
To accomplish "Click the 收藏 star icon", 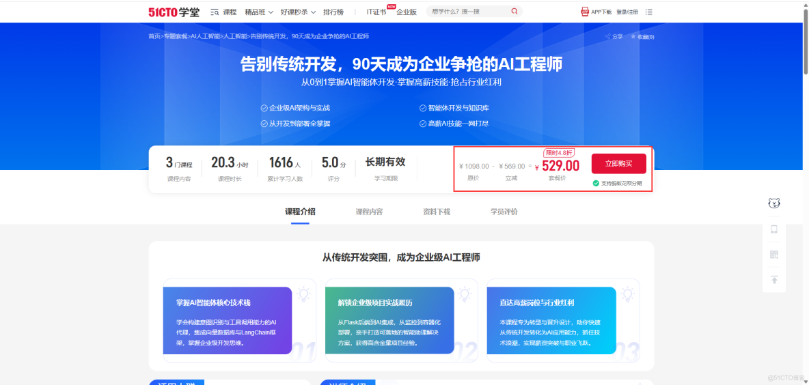I will [633, 37].
